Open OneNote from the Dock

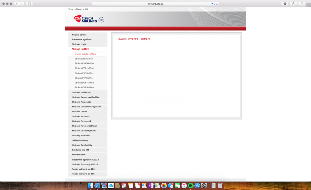coord(151,185)
